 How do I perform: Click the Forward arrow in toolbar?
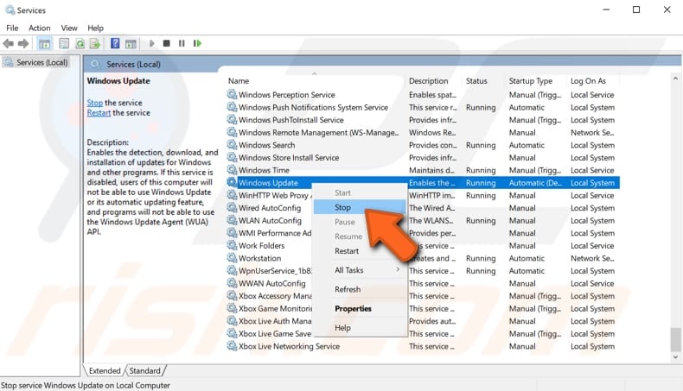[23, 43]
